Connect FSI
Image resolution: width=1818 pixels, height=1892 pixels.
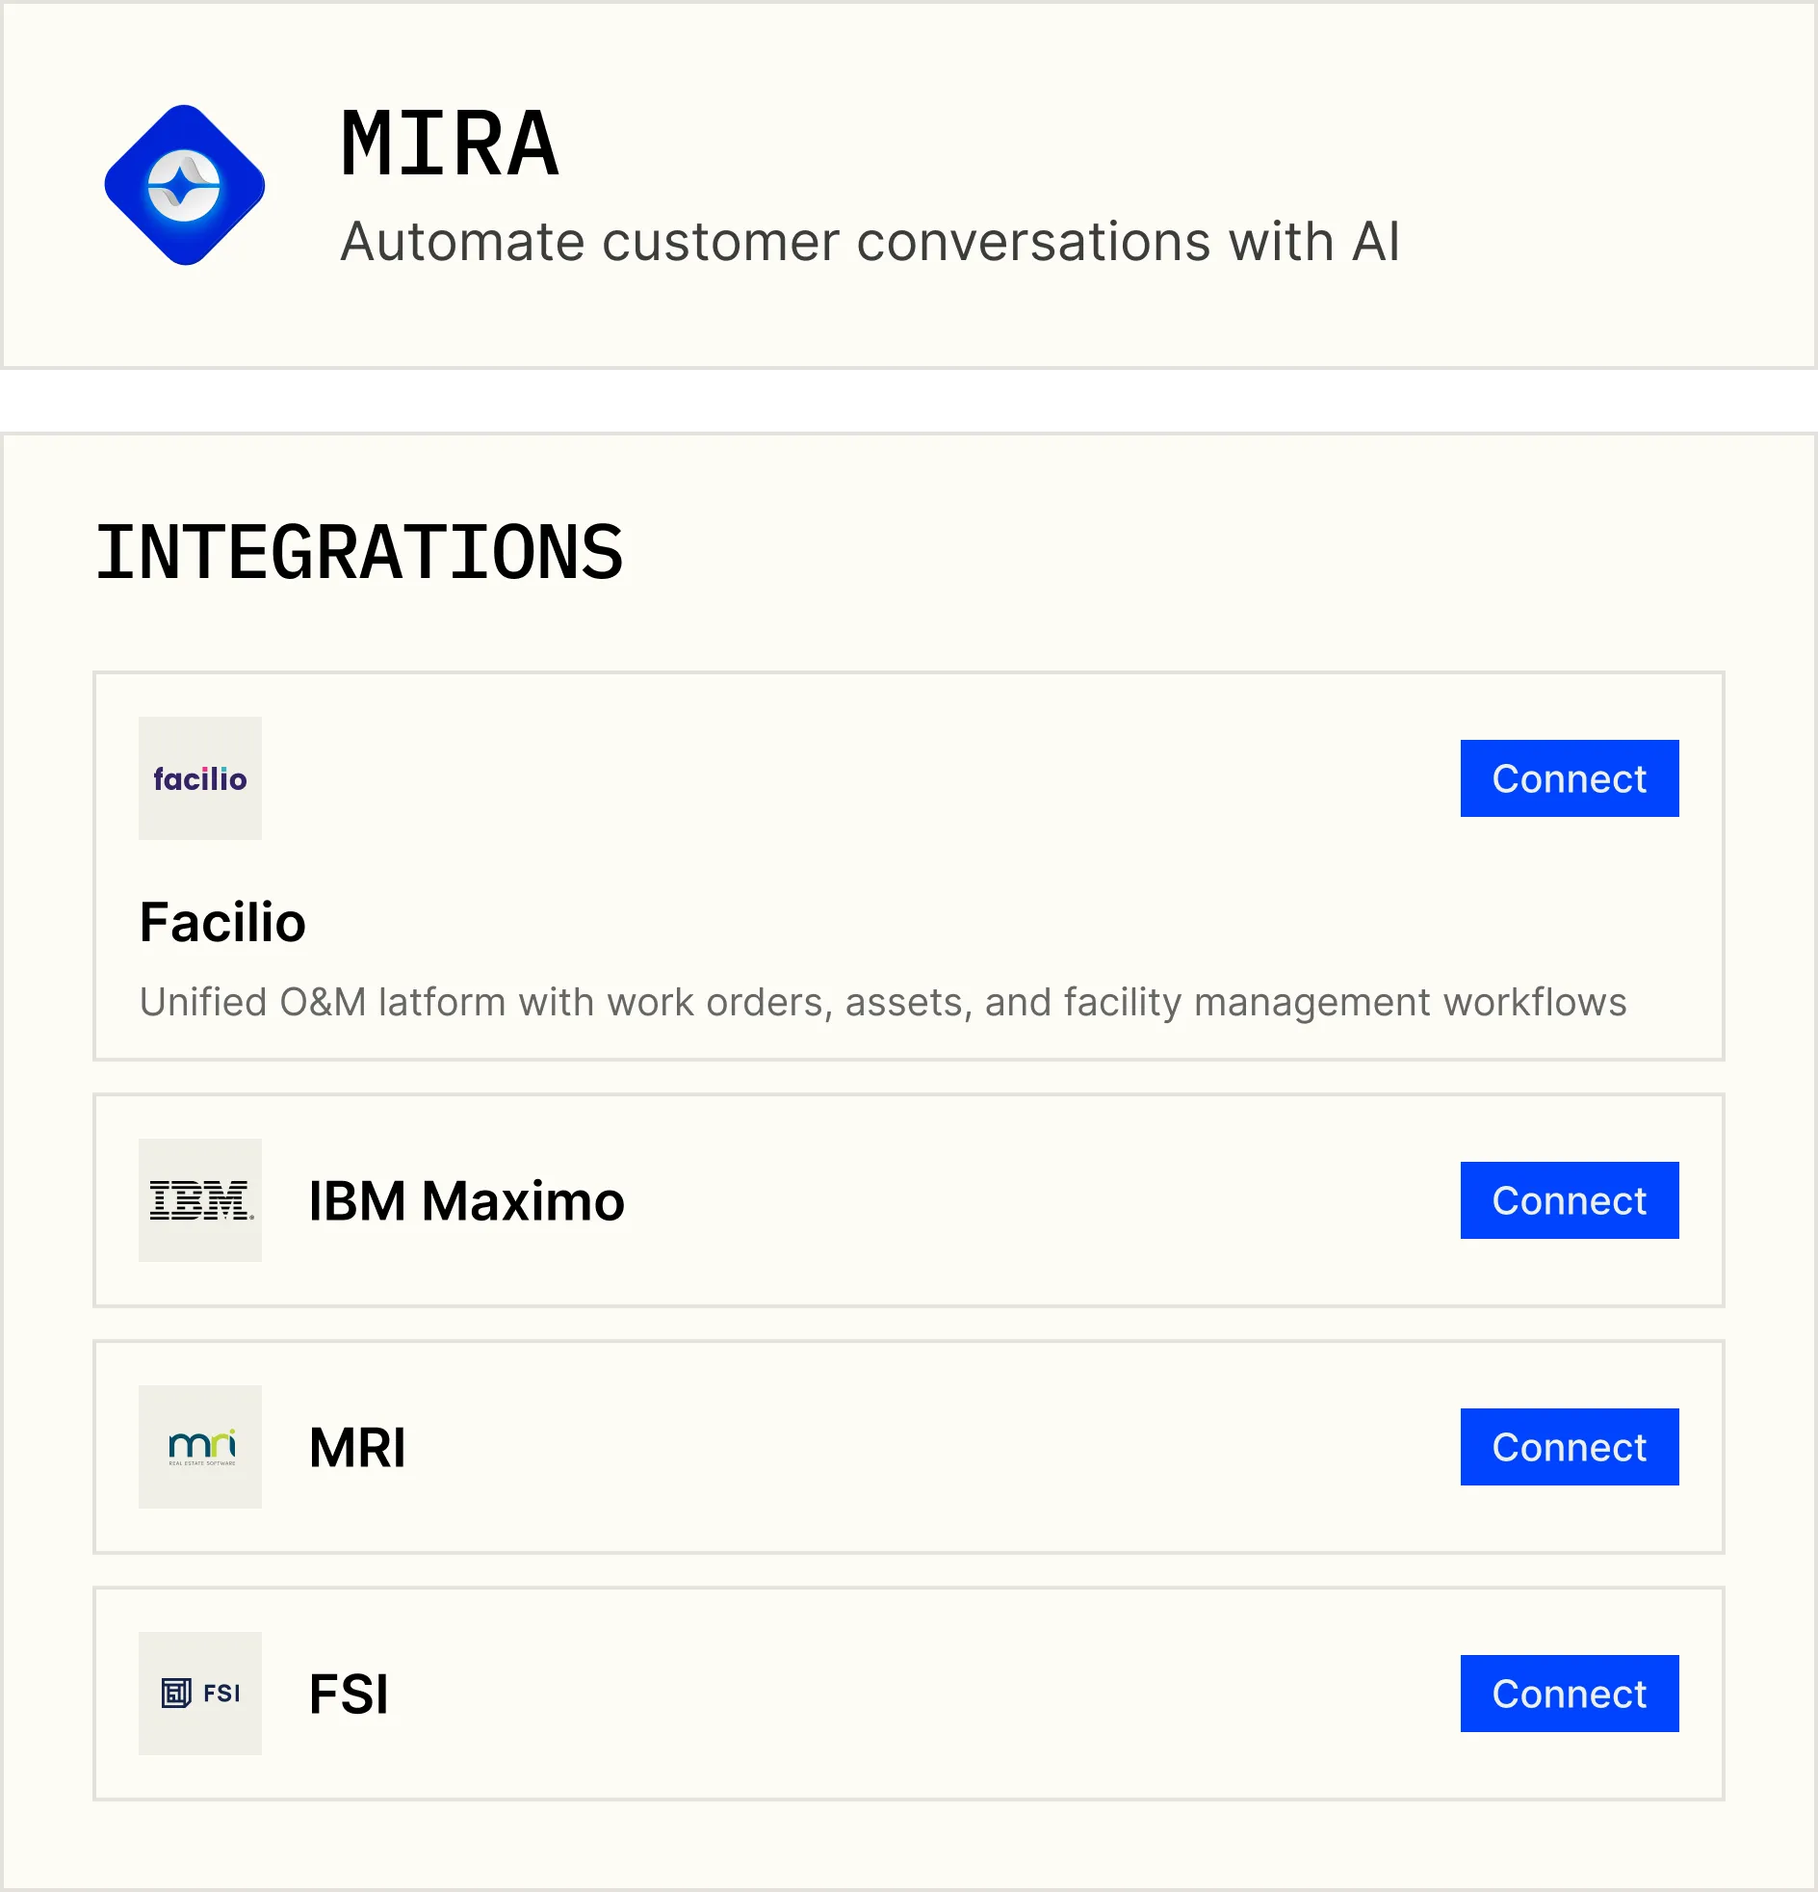(1569, 1694)
